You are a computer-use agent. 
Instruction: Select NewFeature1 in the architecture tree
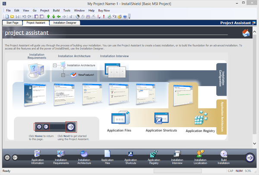86,75
